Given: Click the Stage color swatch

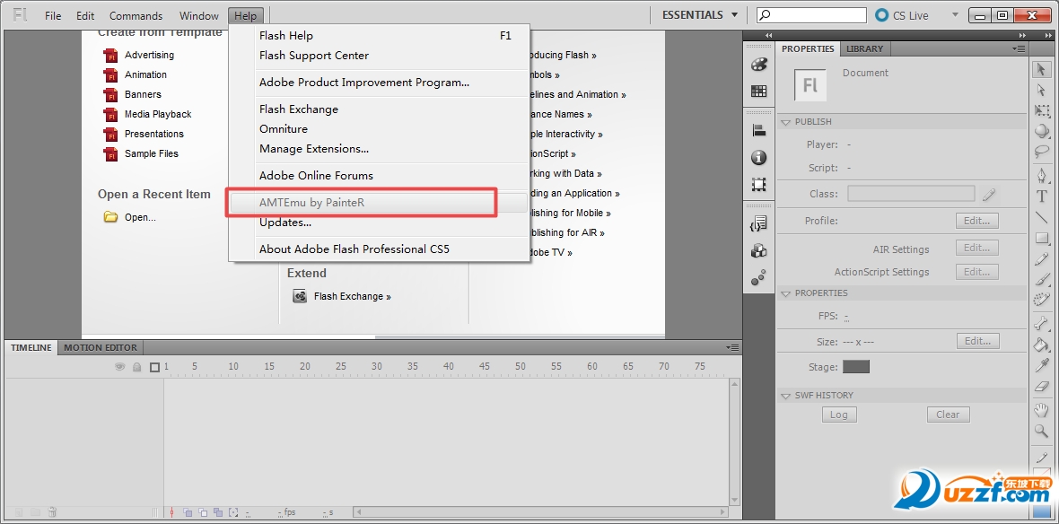Looking at the screenshot, I should (856, 367).
